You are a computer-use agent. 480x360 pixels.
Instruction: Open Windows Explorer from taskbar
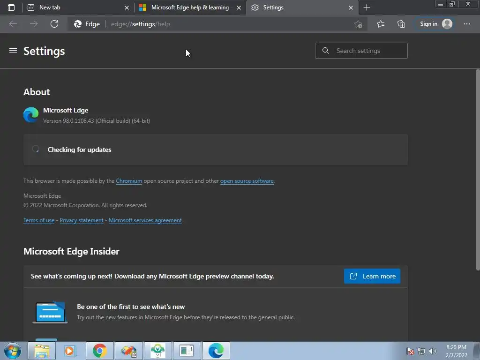tap(42, 351)
